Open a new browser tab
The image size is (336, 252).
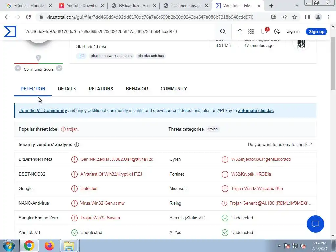(271, 6)
